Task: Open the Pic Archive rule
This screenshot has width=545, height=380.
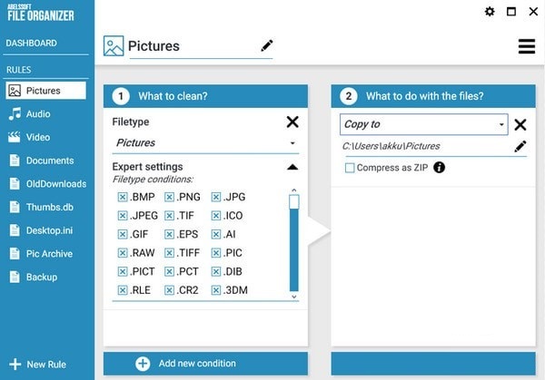Action: tap(49, 253)
